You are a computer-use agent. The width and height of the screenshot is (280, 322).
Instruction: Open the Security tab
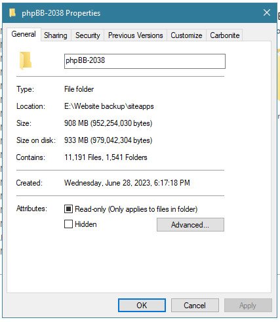(88, 35)
